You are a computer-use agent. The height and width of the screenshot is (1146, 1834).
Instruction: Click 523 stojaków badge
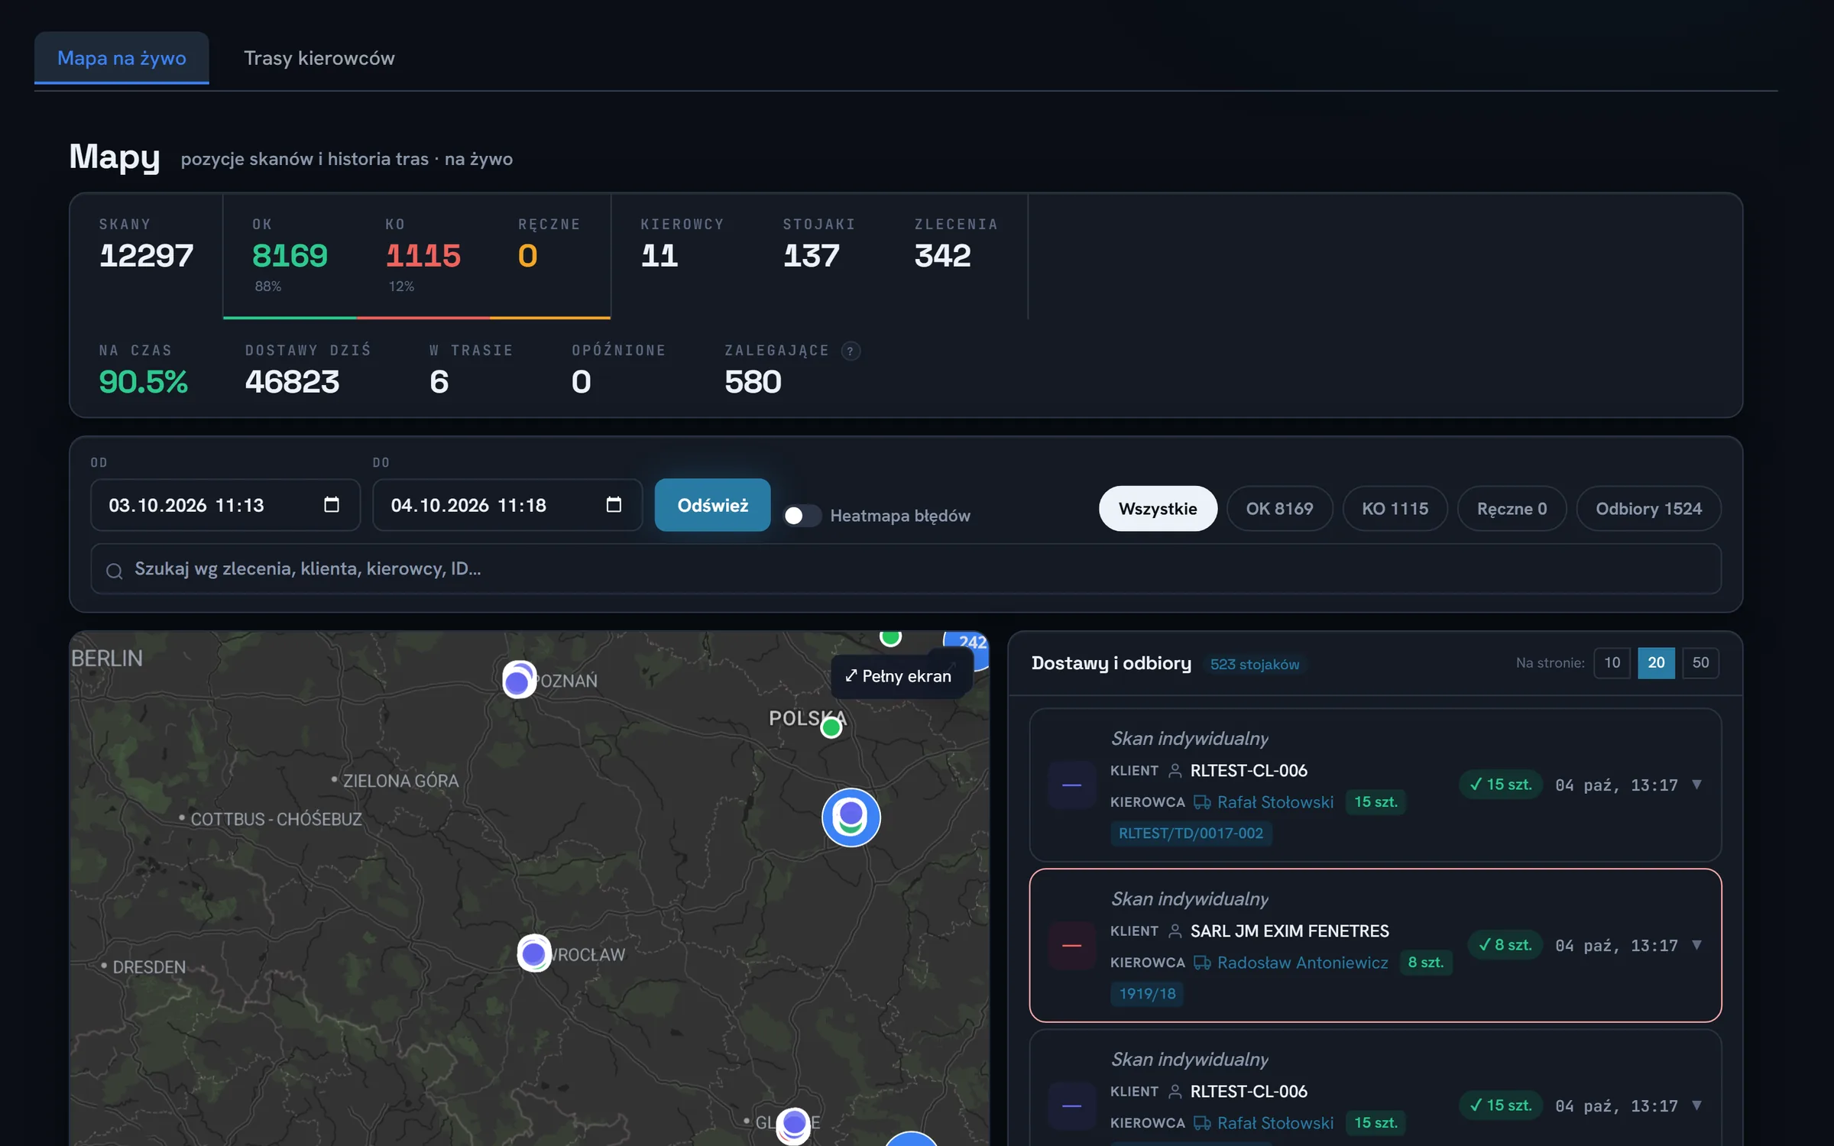1254,665
